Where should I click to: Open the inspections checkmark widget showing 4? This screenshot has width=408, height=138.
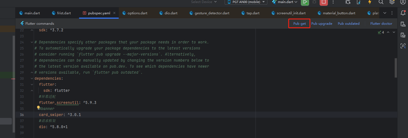(381, 32)
